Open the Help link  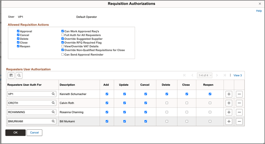coord(259,11)
